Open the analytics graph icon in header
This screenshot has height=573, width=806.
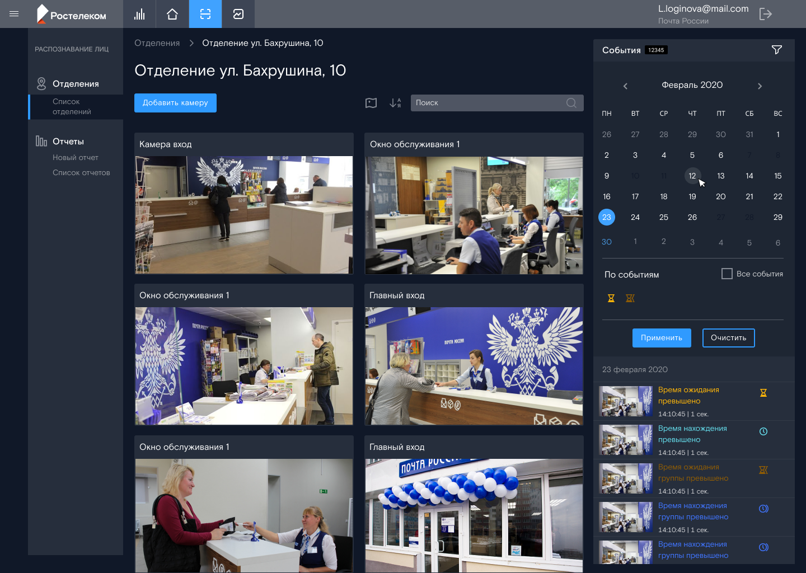[x=238, y=14]
